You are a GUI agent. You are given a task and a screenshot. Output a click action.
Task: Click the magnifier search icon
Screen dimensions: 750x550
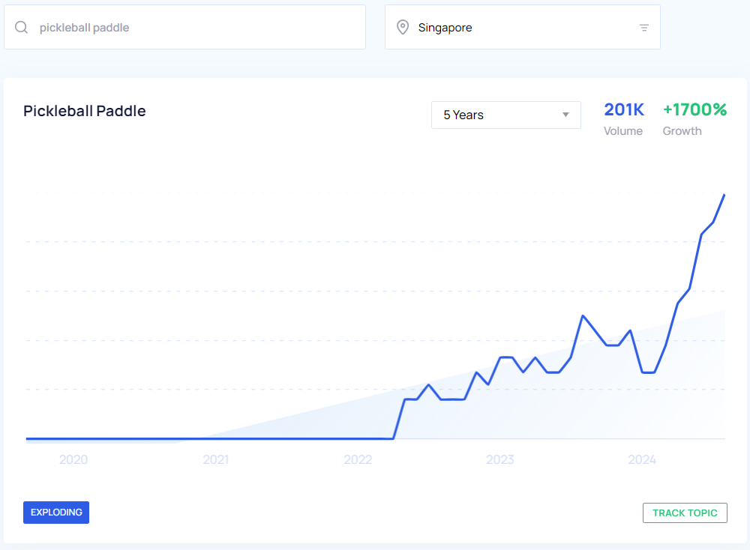[22, 28]
